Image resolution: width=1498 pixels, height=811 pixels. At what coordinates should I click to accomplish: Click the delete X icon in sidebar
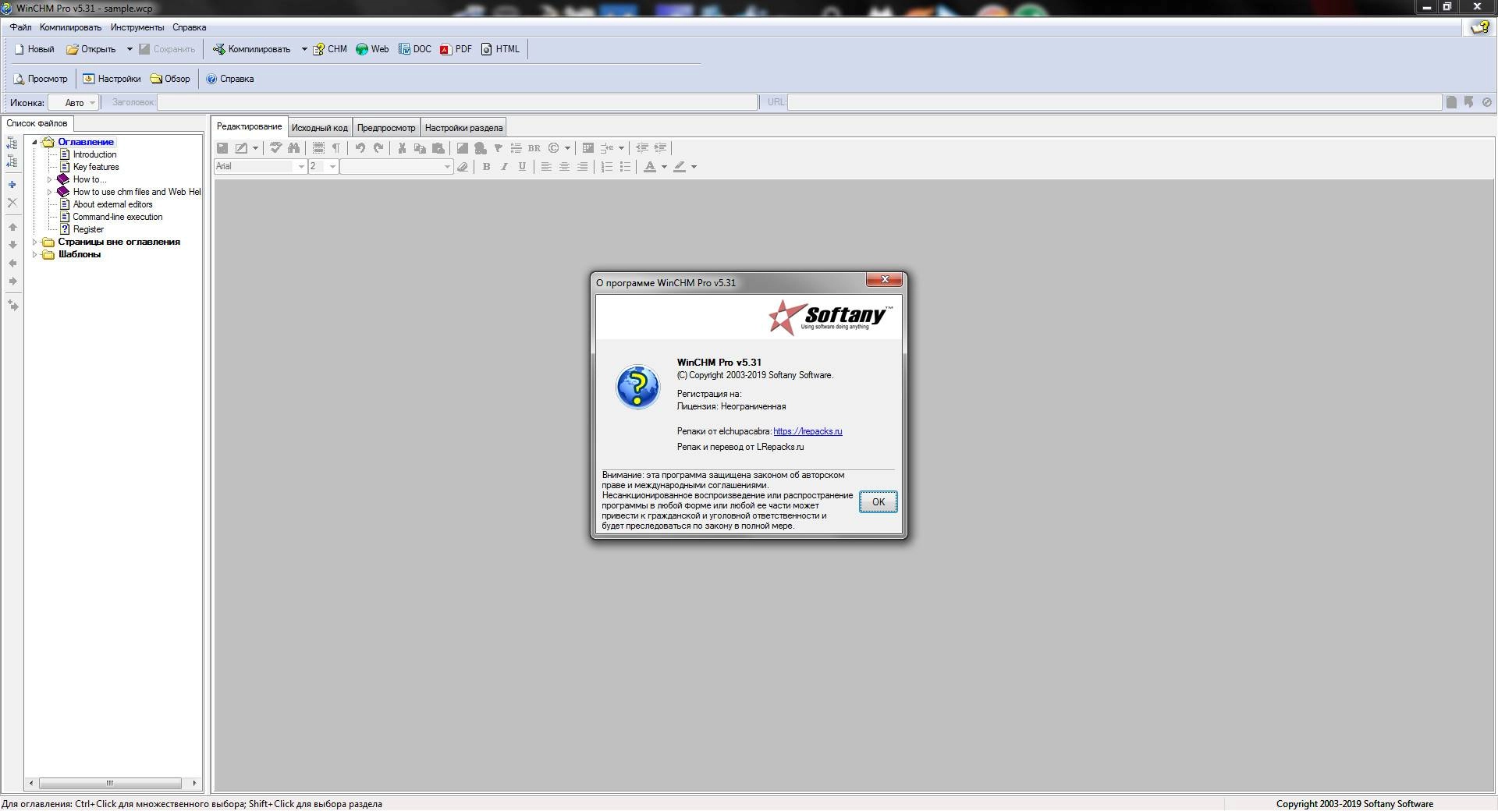point(12,203)
